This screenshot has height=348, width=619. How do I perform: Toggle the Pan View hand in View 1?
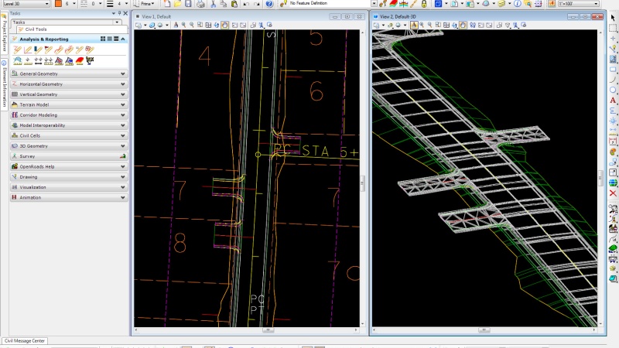coord(224,25)
